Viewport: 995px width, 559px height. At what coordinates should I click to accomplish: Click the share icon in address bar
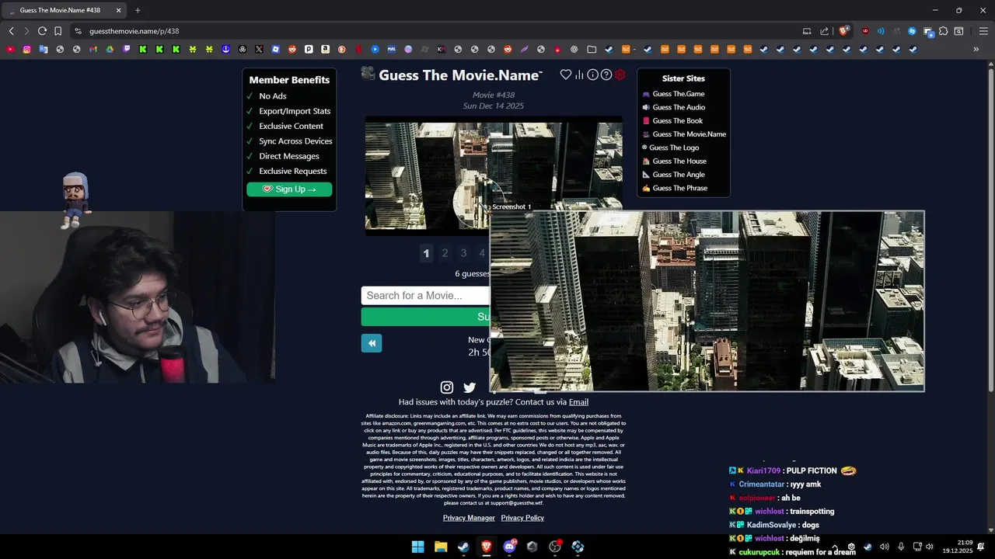(x=824, y=31)
